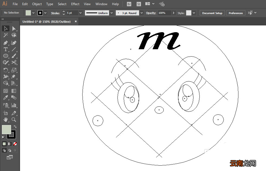The height and width of the screenshot is (171, 266).
Task: Reset to default fill and stroke
Action: click(3, 137)
